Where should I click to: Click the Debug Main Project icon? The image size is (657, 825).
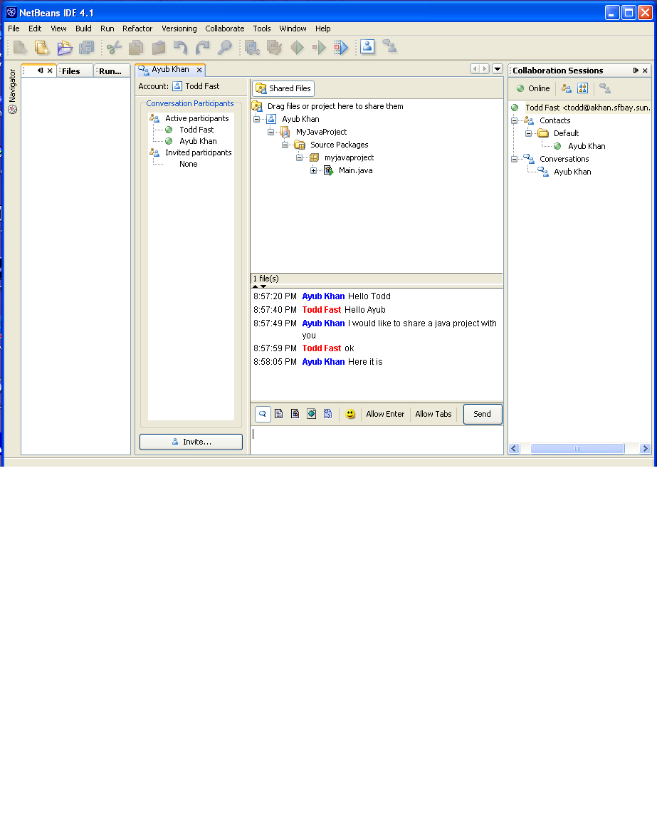(318, 48)
